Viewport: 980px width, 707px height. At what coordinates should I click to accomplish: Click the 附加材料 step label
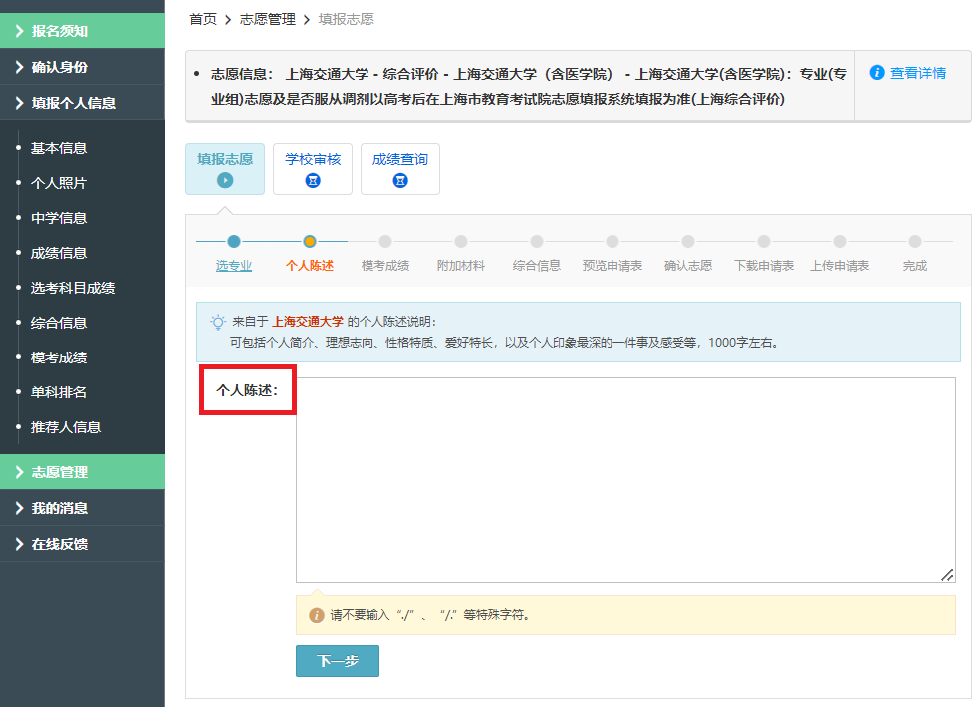(461, 266)
